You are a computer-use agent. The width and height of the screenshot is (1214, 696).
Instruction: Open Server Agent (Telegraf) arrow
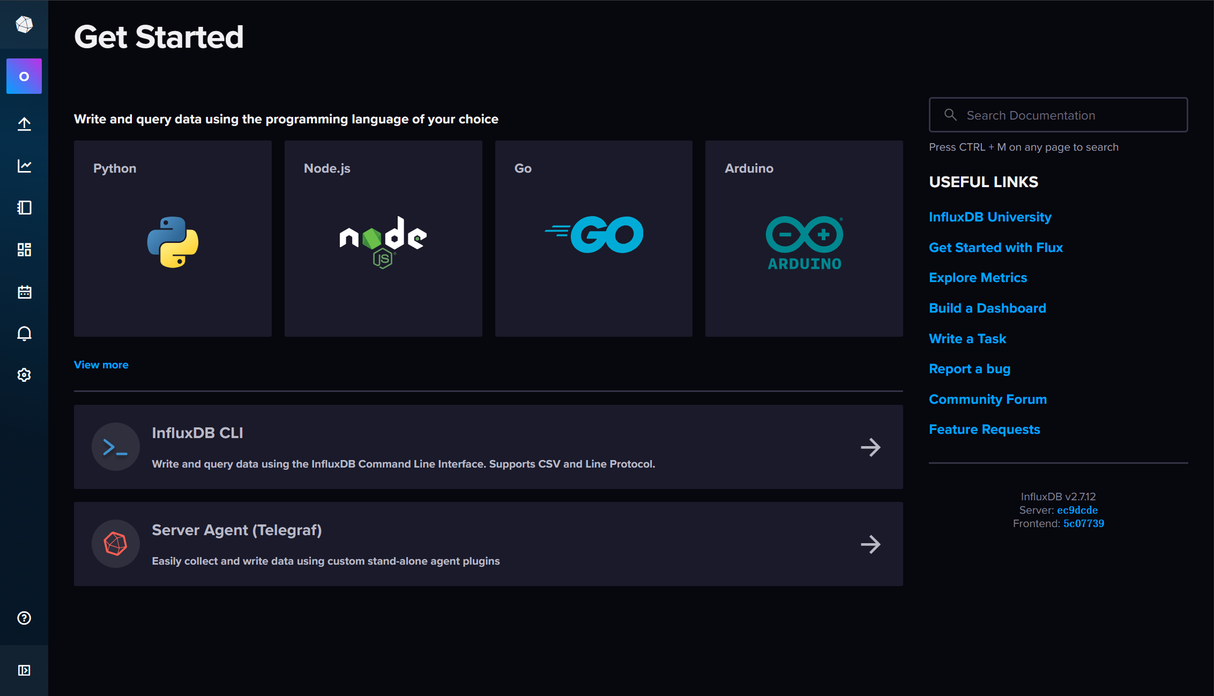(x=870, y=544)
